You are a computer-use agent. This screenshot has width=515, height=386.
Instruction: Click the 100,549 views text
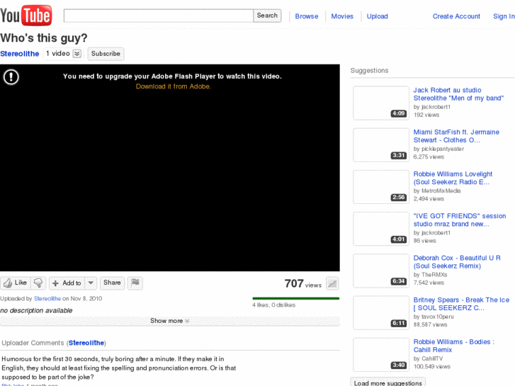432,367
